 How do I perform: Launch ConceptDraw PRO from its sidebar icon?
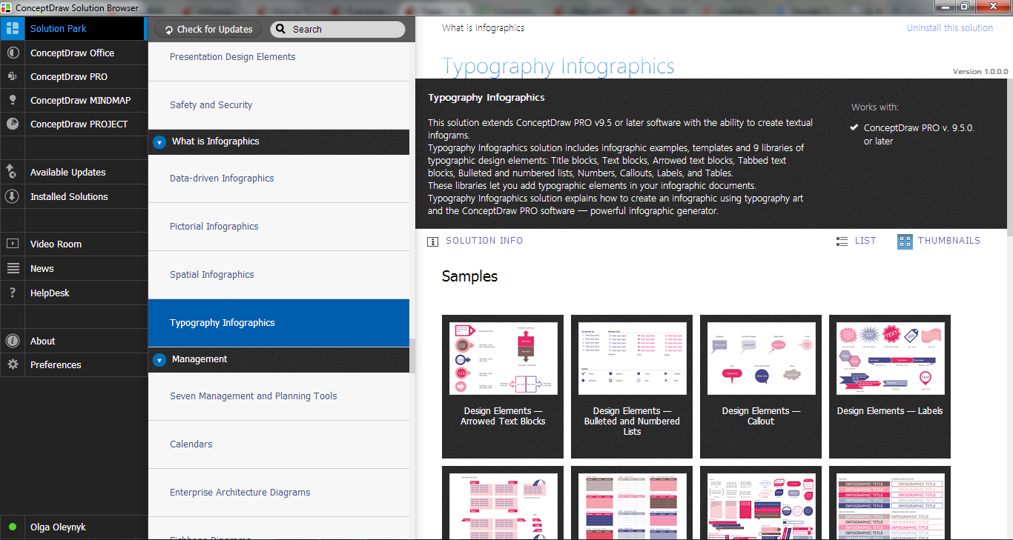pos(13,77)
